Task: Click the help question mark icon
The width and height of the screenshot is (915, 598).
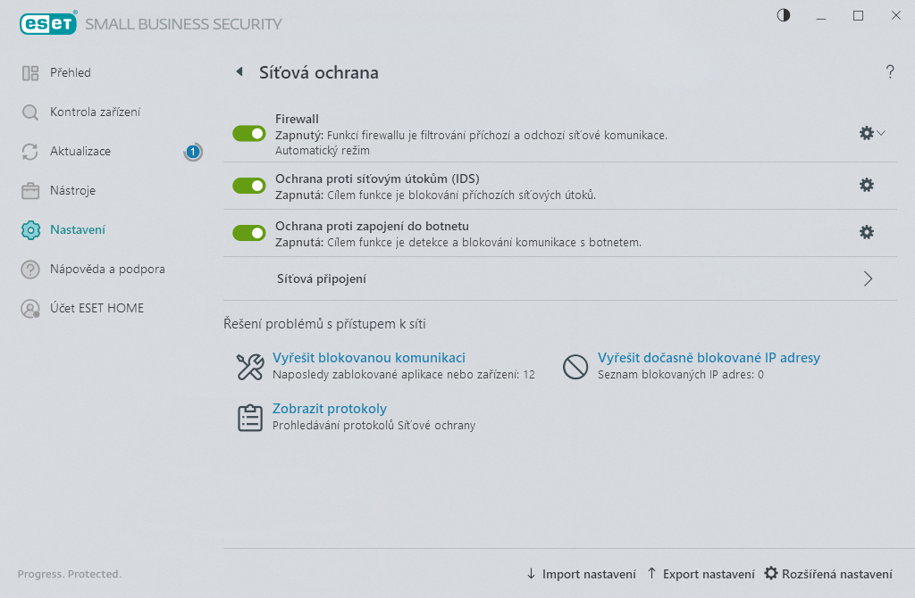Action: [890, 72]
